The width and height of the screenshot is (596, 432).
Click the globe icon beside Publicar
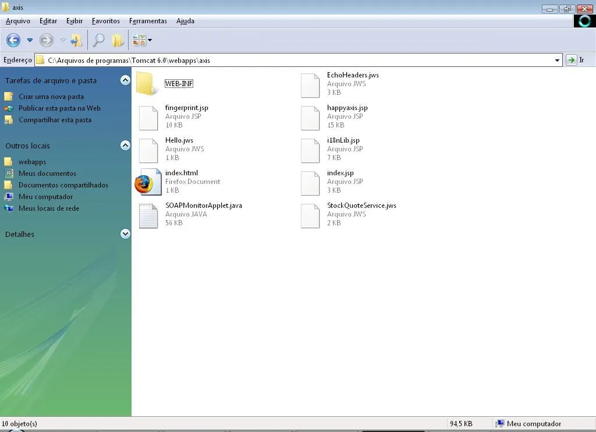(8, 108)
